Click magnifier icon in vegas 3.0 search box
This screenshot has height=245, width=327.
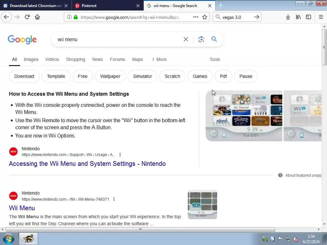click(218, 17)
